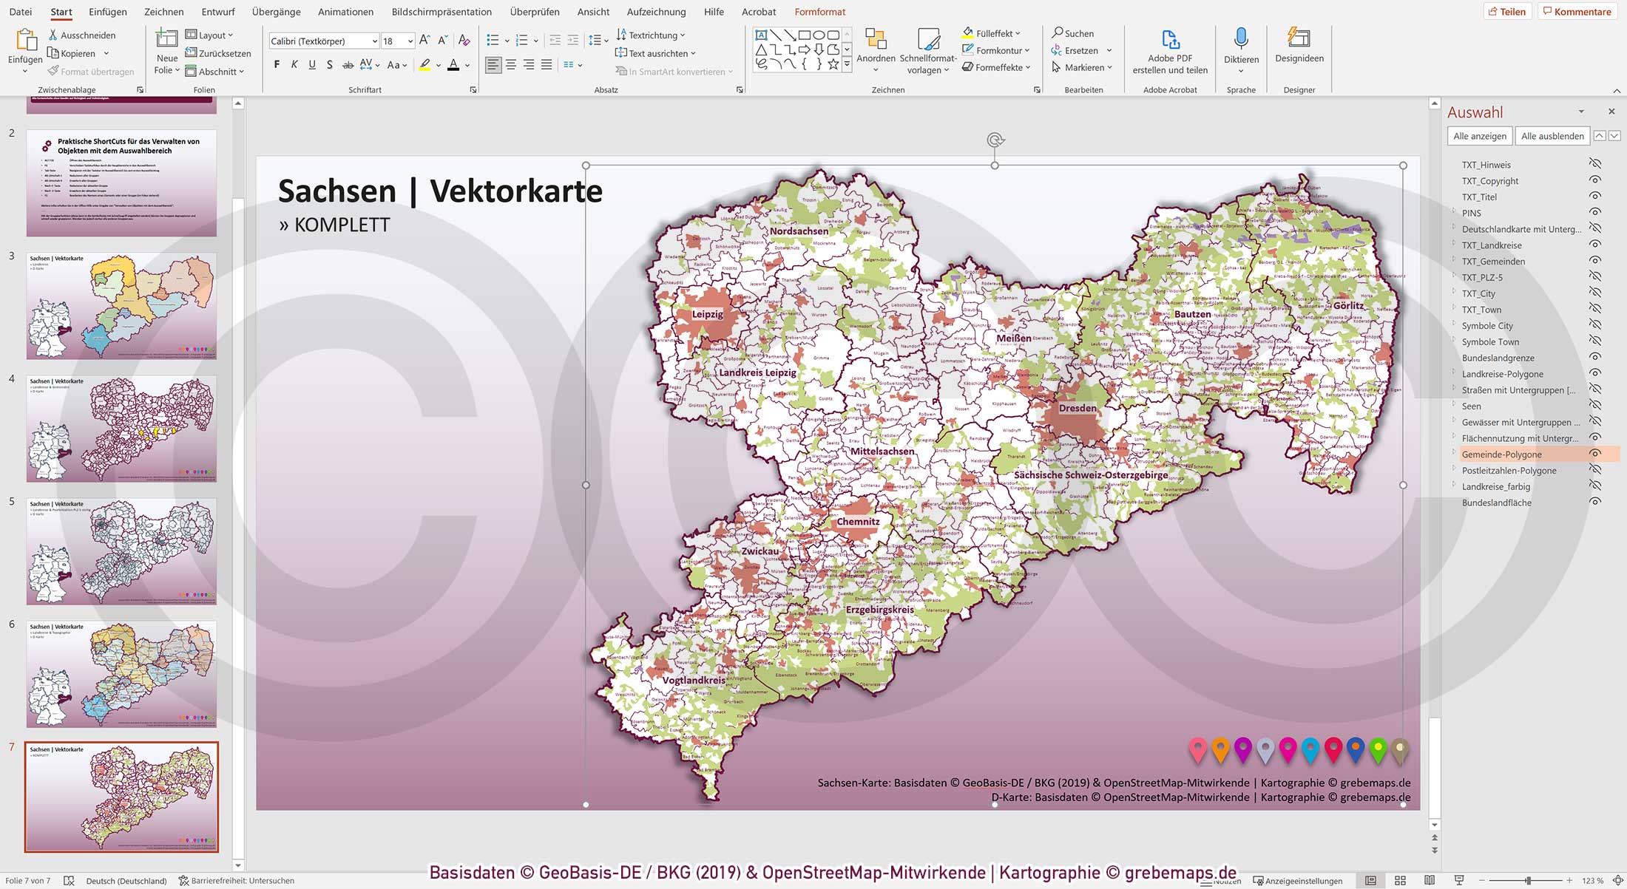
Task: Switch to Foliensortierung view in status bar
Action: (x=1401, y=880)
